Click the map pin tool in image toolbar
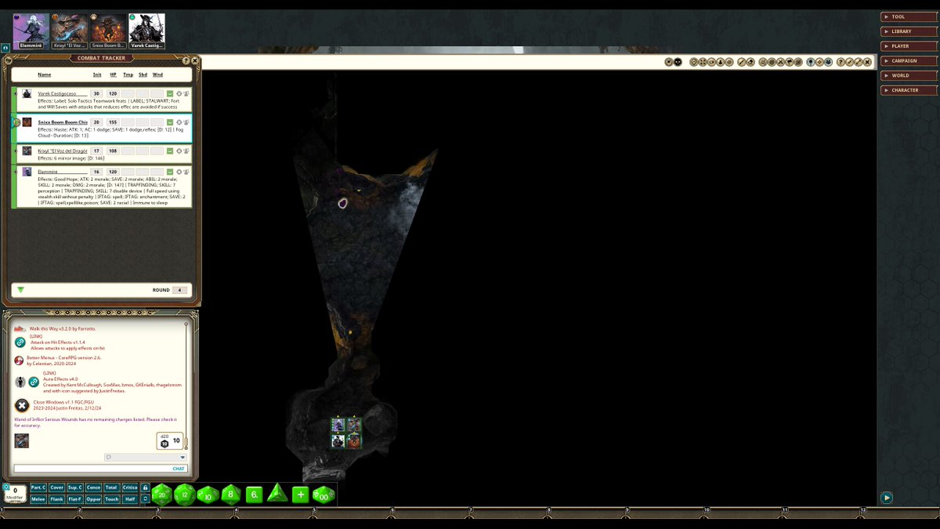The image size is (940, 529). point(694,62)
